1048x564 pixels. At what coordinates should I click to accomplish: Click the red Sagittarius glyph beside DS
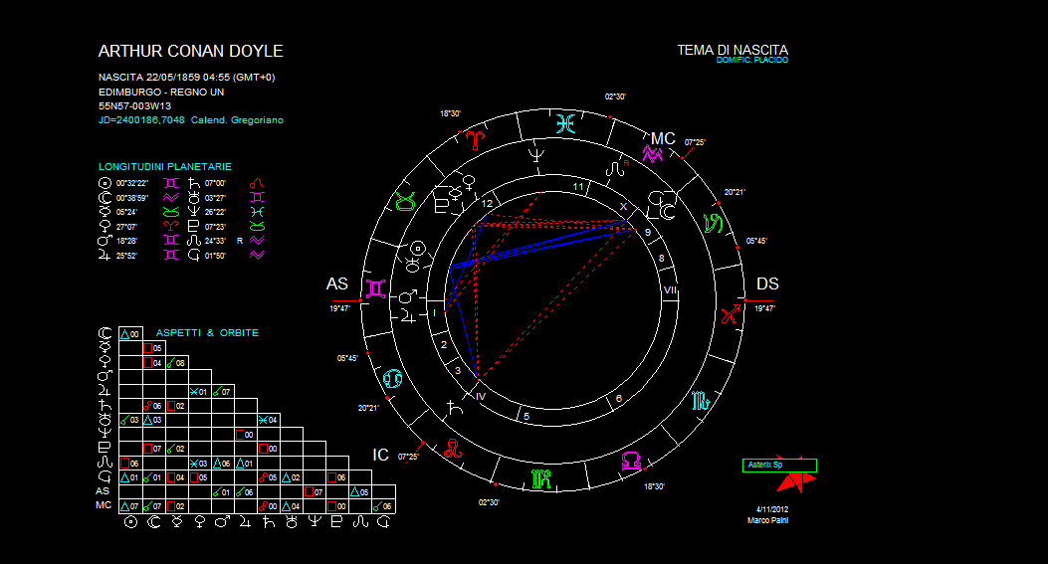point(730,313)
